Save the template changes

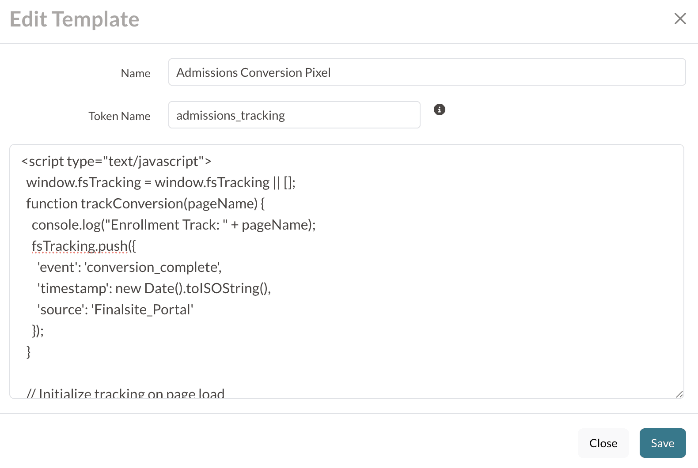(663, 443)
